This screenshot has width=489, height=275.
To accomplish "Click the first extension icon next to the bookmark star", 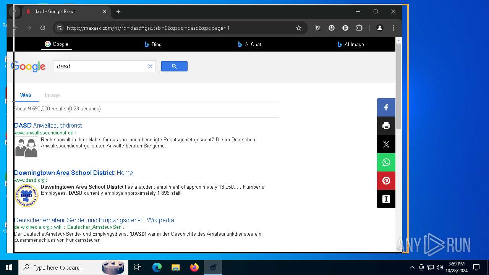I will point(317,28).
